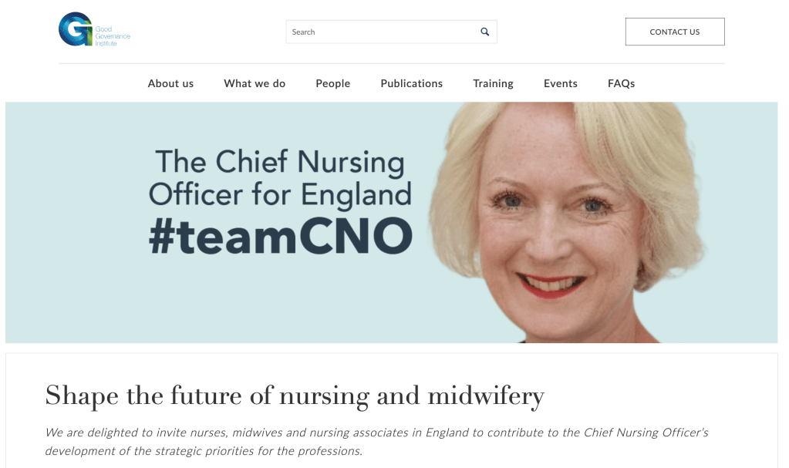Go to the FAQs page
This screenshot has height=468, width=789.
click(622, 83)
